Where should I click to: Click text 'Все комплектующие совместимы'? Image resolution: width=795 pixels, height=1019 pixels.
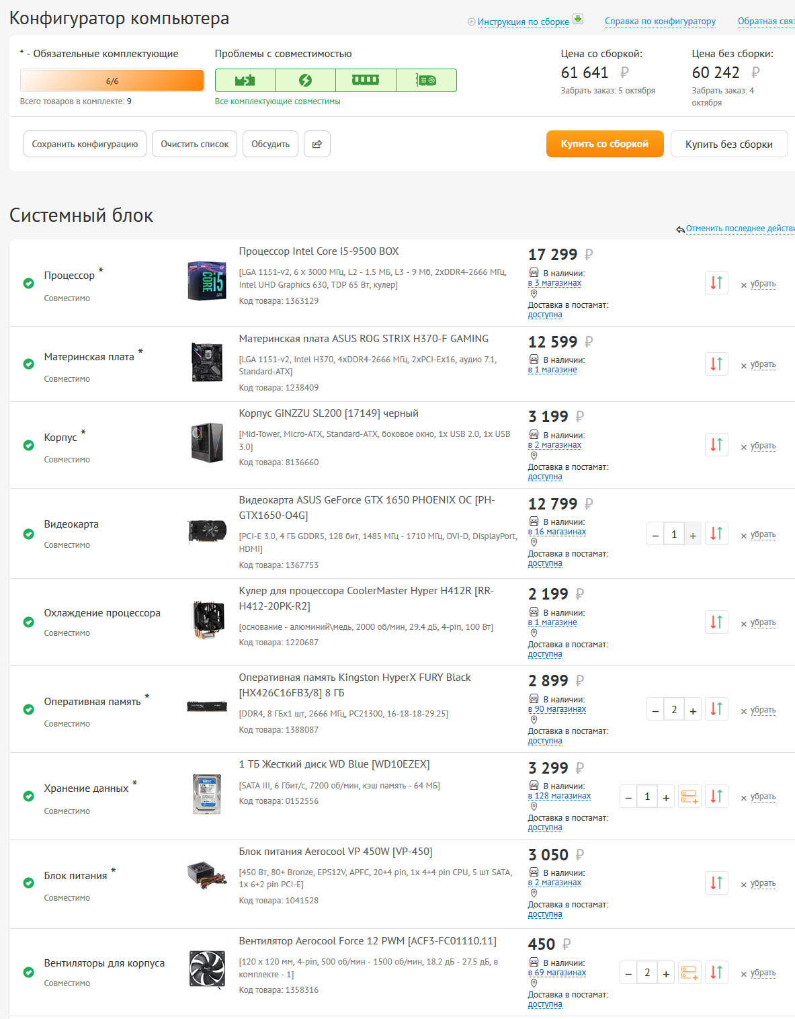pos(278,101)
